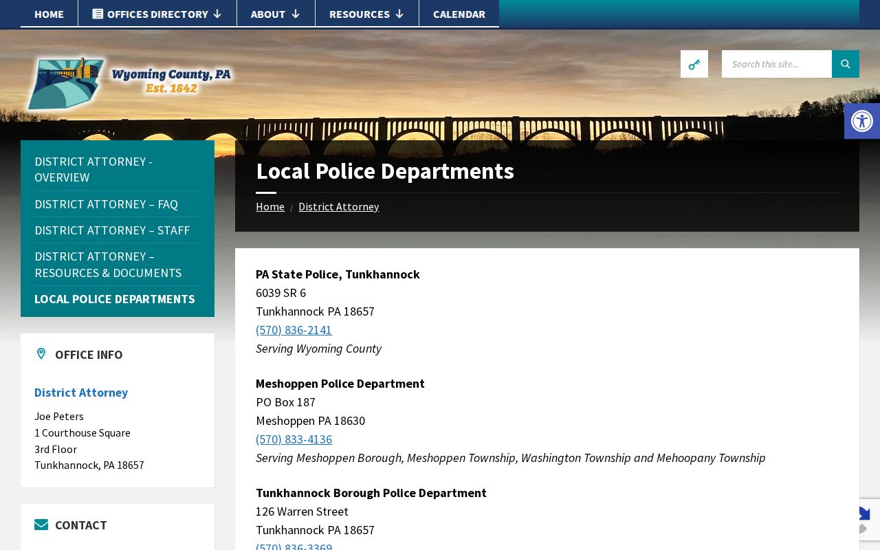Click the search magnifier button
Screen dimensions: 880x550
point(846,64)
